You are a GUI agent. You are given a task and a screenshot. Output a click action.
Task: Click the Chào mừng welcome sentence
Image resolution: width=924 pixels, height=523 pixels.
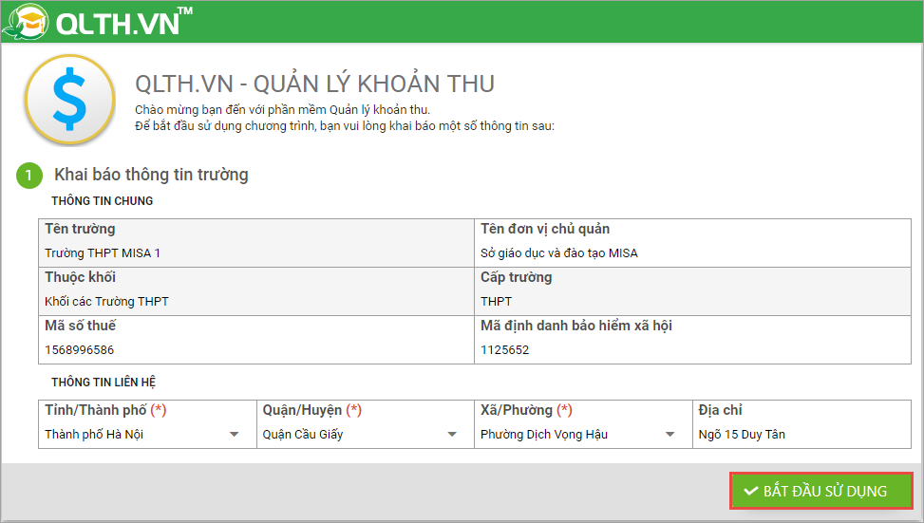282,109
